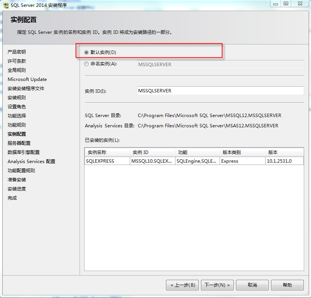Click the 10.1.2531.0 version cell
311x298 pixels.
[284, 161]
